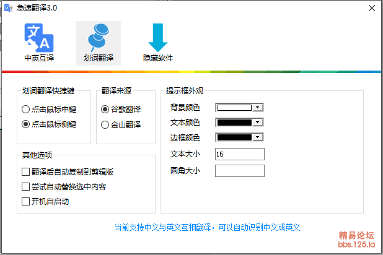Choose 金山翻译 as translation source
The height and width of the screenshot is (255, 383).
tap(105, 124)
